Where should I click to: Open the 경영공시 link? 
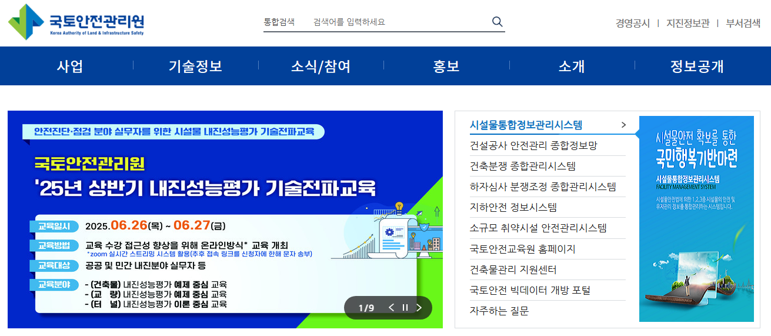(633, 24)
